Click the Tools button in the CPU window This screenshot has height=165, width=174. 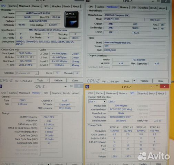tap(40, 80)
